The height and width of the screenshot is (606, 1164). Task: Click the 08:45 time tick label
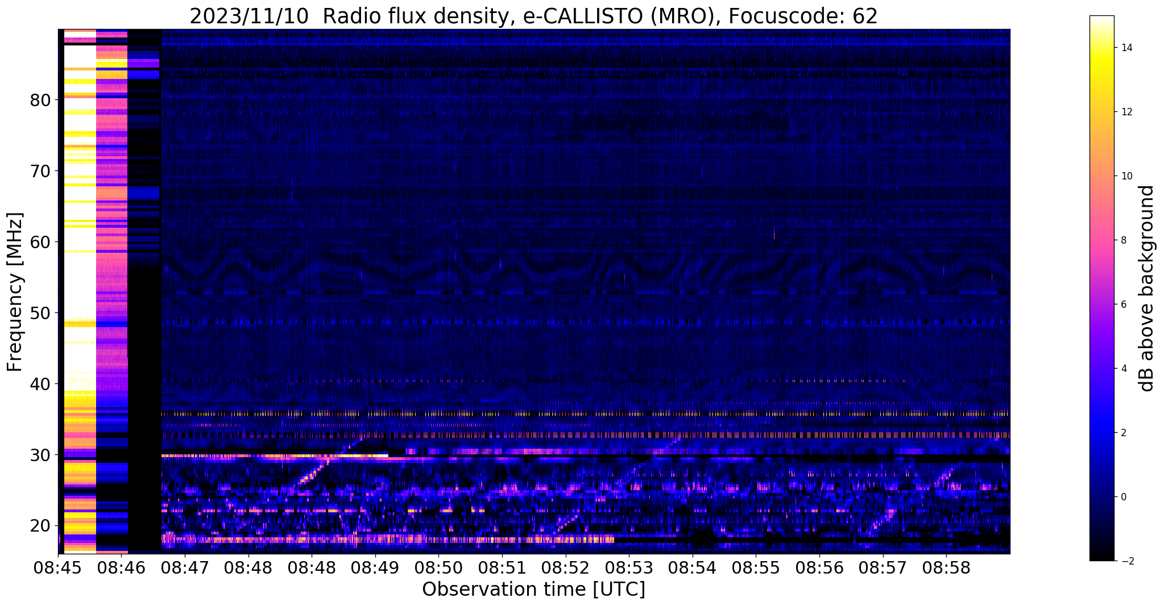[x=58, y=568]
